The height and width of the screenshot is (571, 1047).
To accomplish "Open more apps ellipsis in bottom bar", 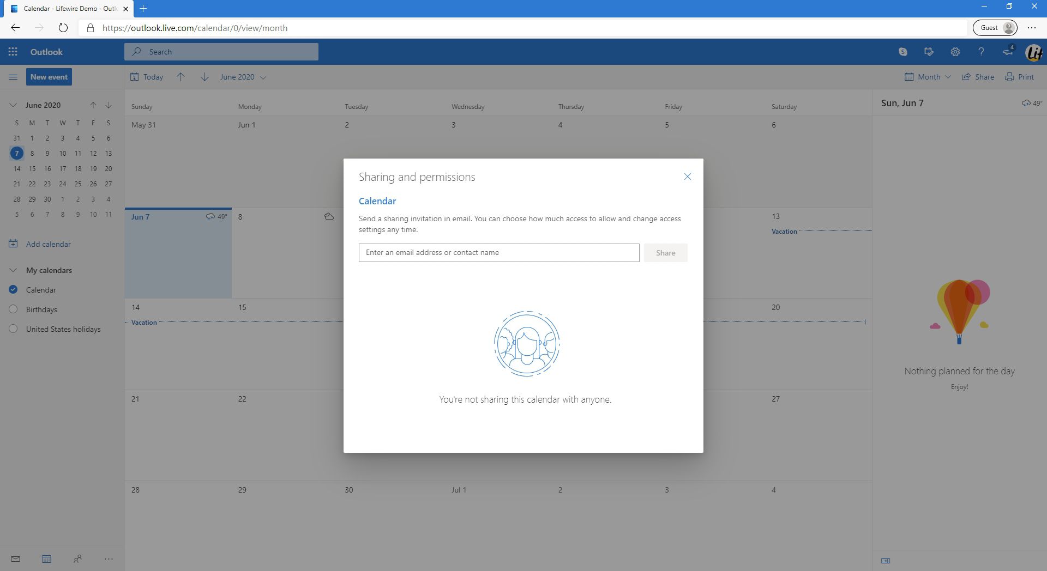I will (109, 558).
